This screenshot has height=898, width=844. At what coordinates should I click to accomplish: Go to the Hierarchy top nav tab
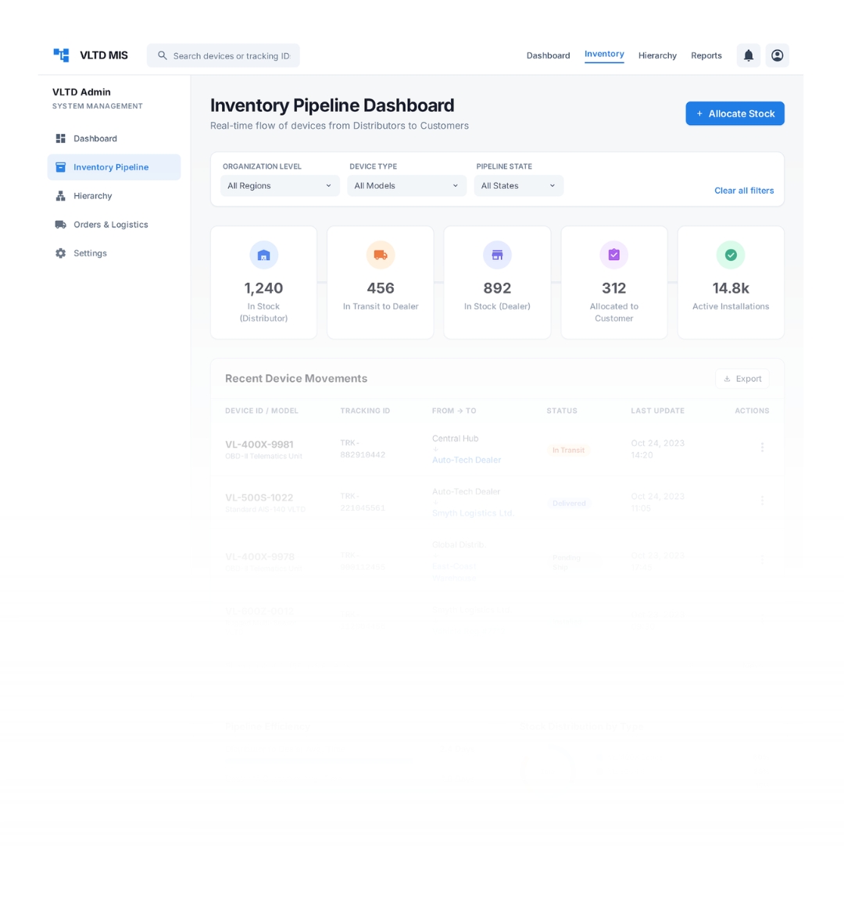pyautogui.click(x=657, y=55)
